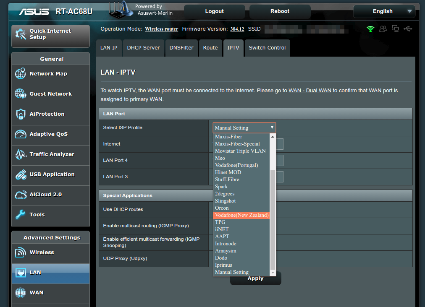Click the dropdown list scroll down arrow
Screen dimensions: 425x307
coord(273,273)
